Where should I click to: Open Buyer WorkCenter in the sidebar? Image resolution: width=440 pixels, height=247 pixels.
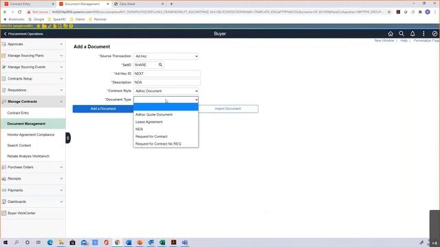[33, 213]
